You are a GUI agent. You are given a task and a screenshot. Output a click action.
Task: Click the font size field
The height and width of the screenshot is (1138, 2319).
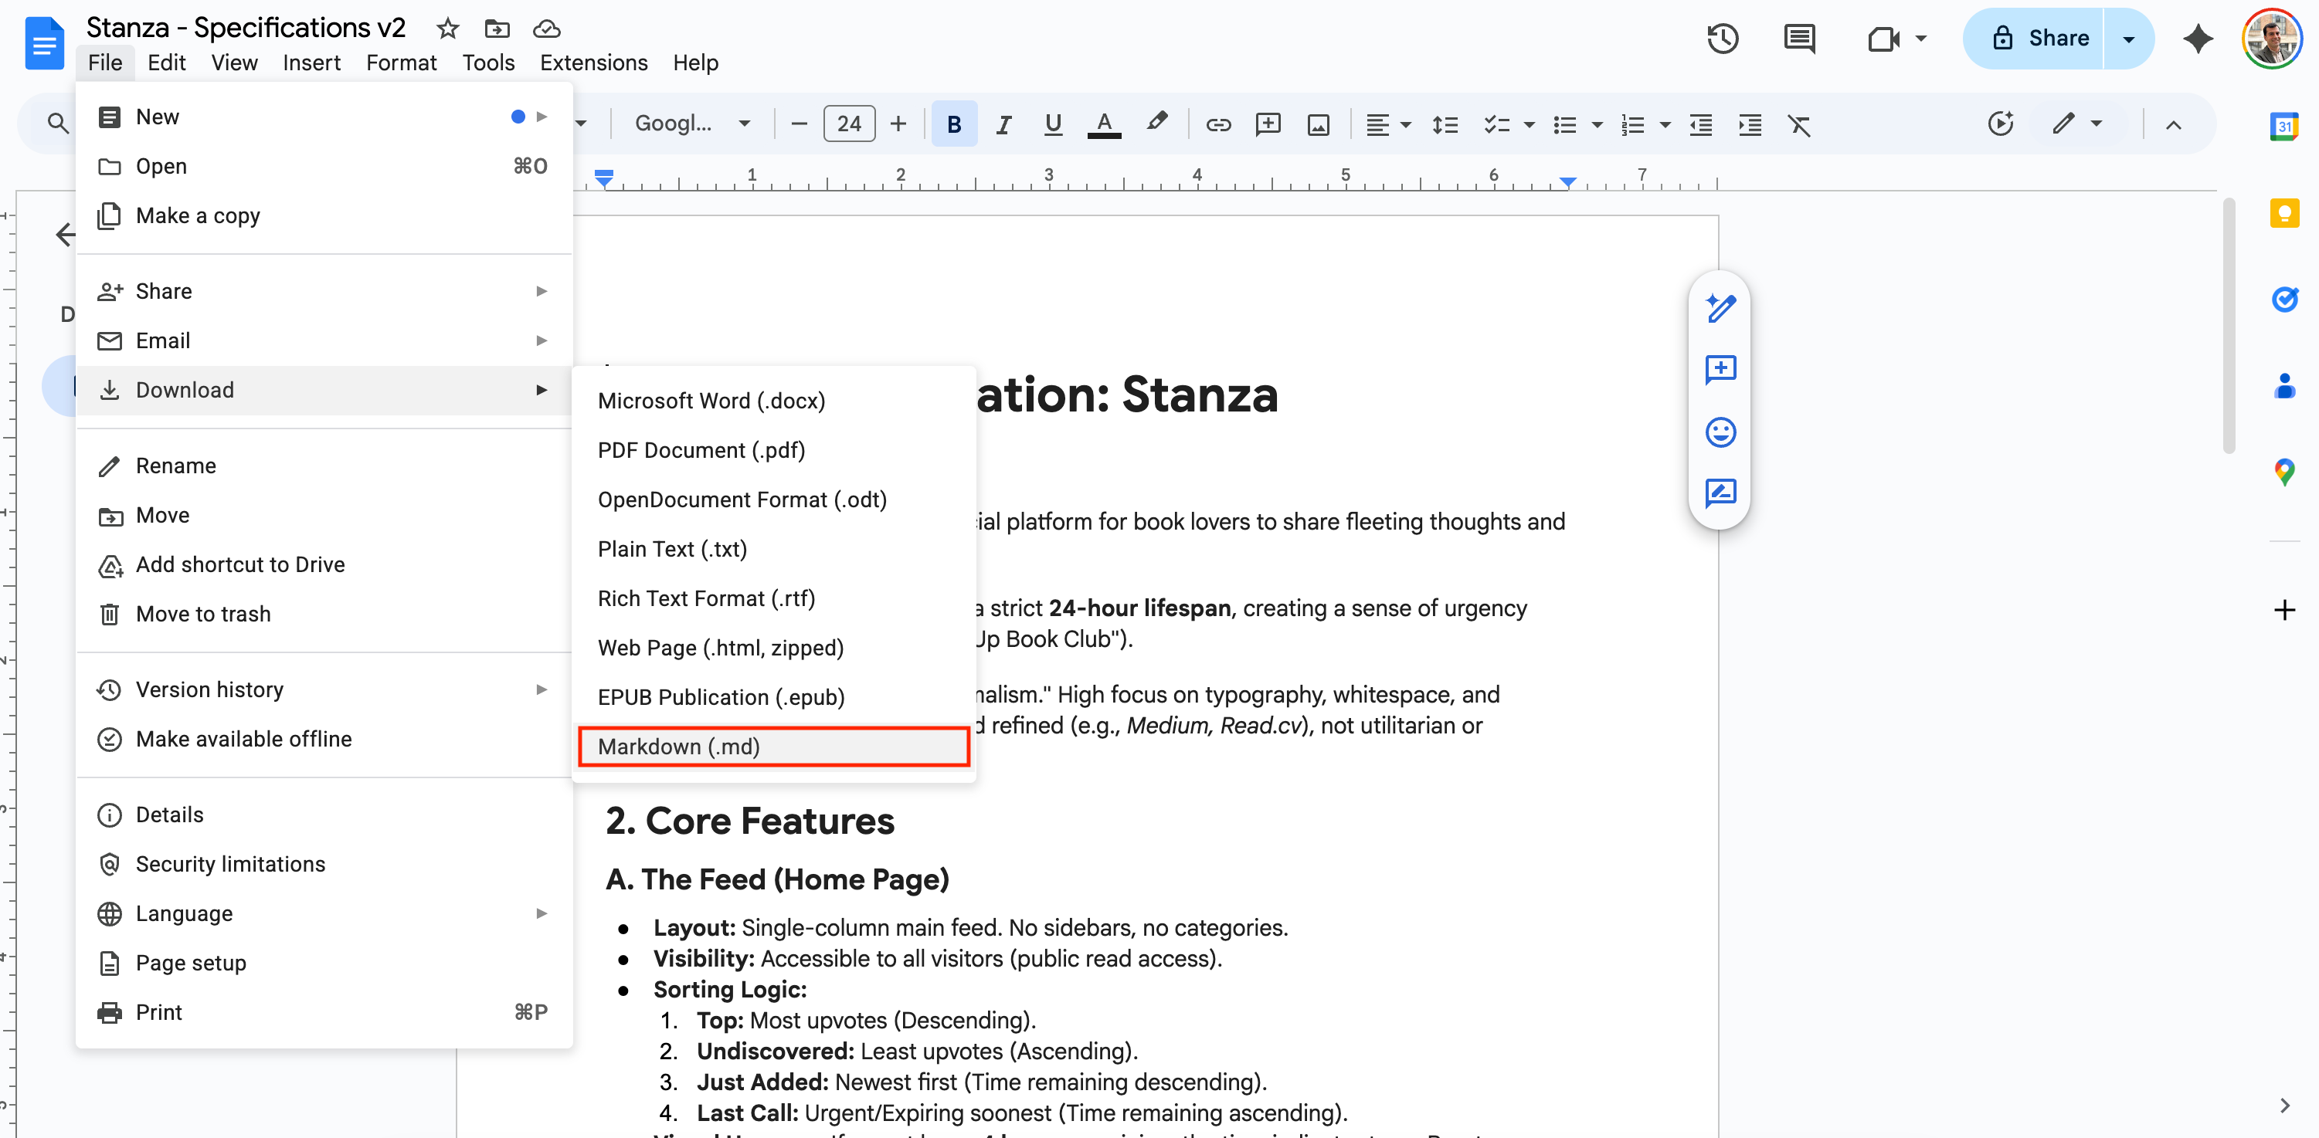[848, 124]
